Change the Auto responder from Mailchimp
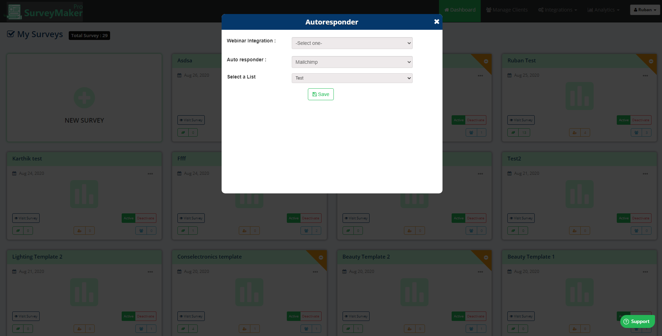662x336 pixels. point(352,62)
